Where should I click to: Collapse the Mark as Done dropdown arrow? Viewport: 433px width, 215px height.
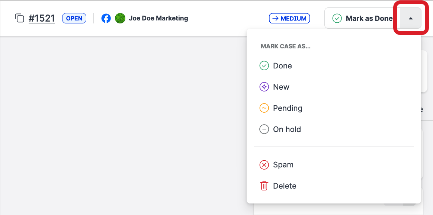[x=411, y=18]
